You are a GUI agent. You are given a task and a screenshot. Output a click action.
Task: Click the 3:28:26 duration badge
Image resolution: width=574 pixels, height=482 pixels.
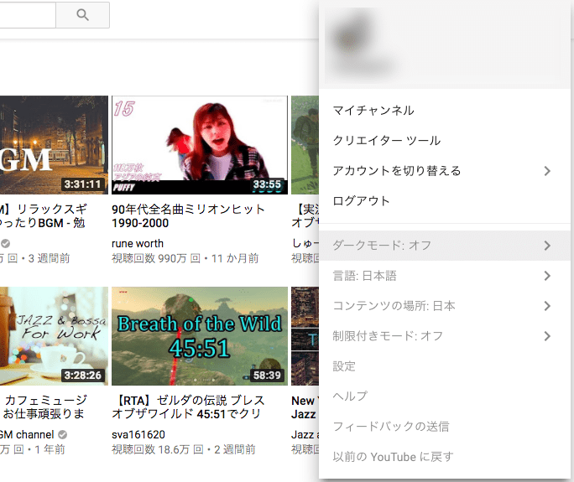click(83, 376)
